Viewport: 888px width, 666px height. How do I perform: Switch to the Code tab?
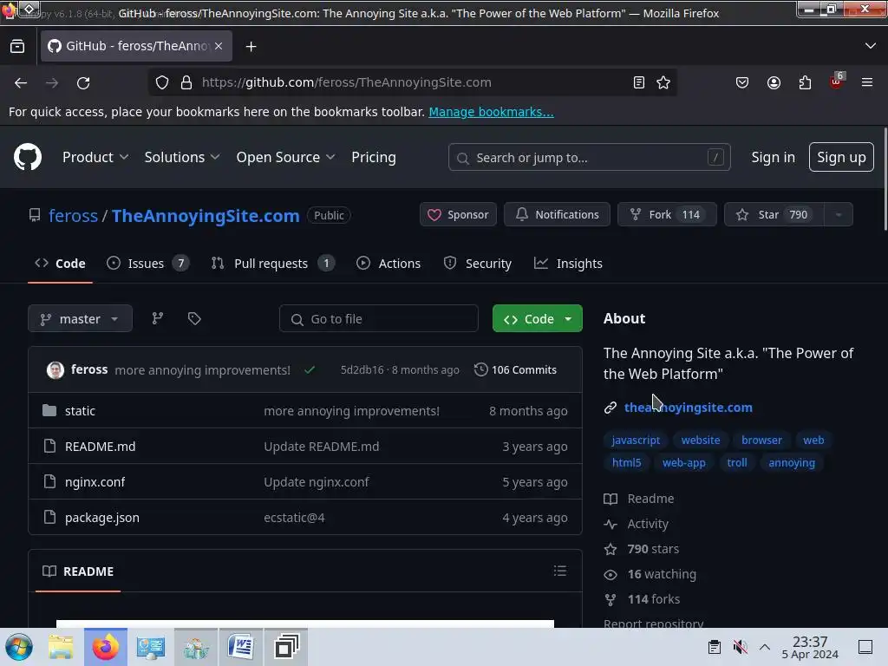pyautogui.click(x=60, y=264)
